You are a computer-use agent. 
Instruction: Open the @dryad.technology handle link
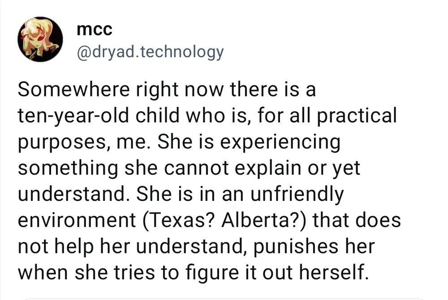[x=150, y=52]
